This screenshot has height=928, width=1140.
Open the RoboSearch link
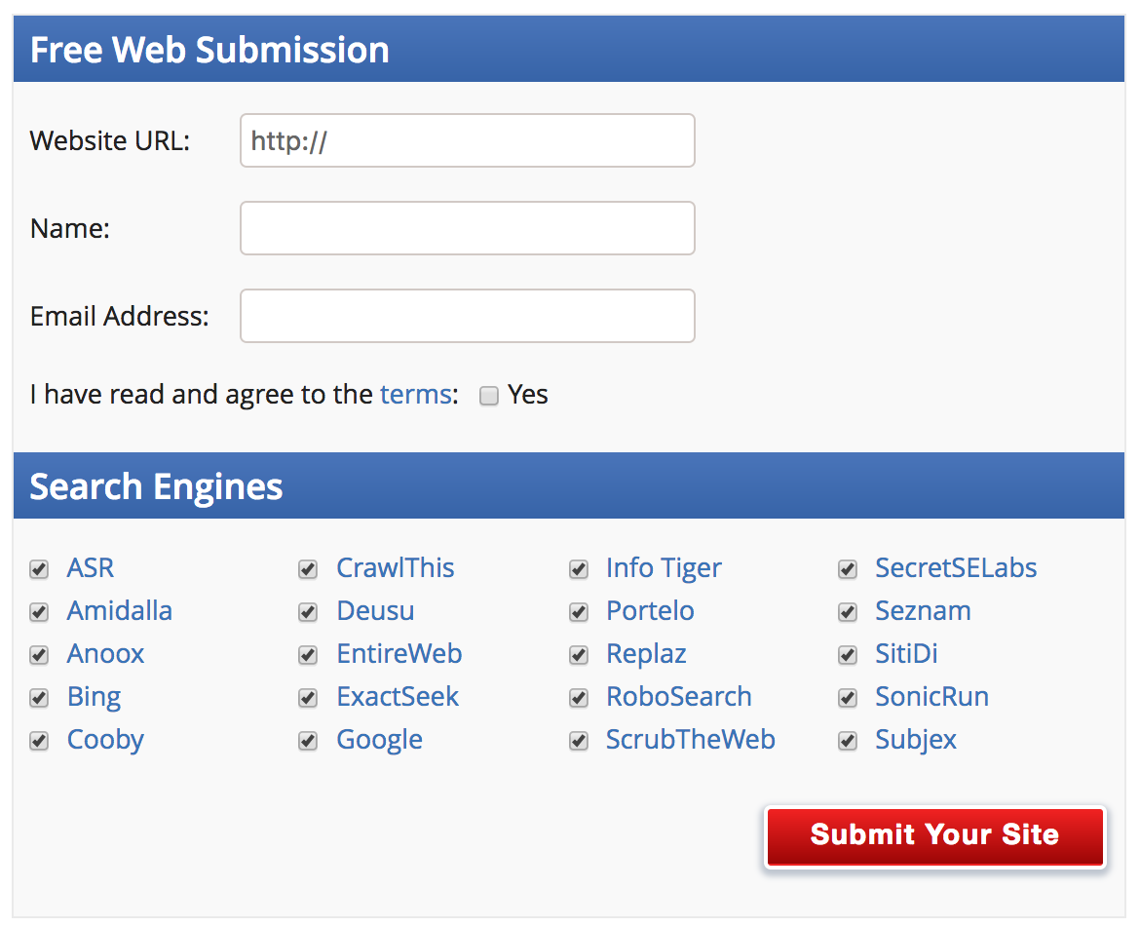point(679,697)
